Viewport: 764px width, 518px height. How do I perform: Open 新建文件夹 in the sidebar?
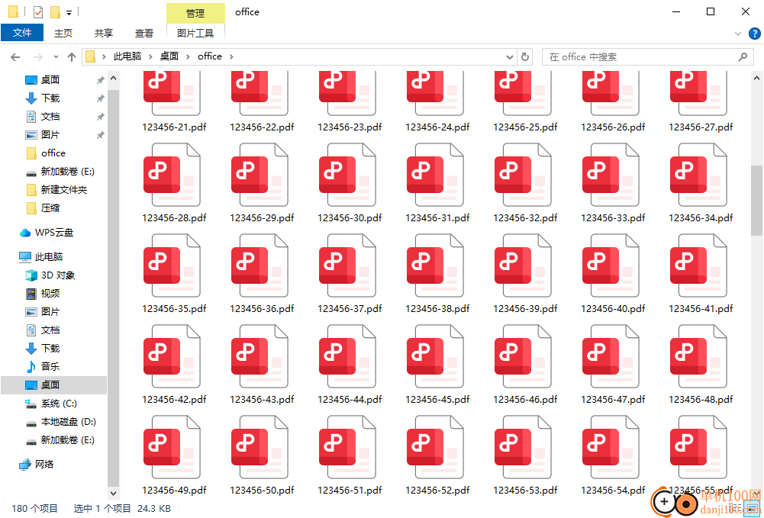64,189
